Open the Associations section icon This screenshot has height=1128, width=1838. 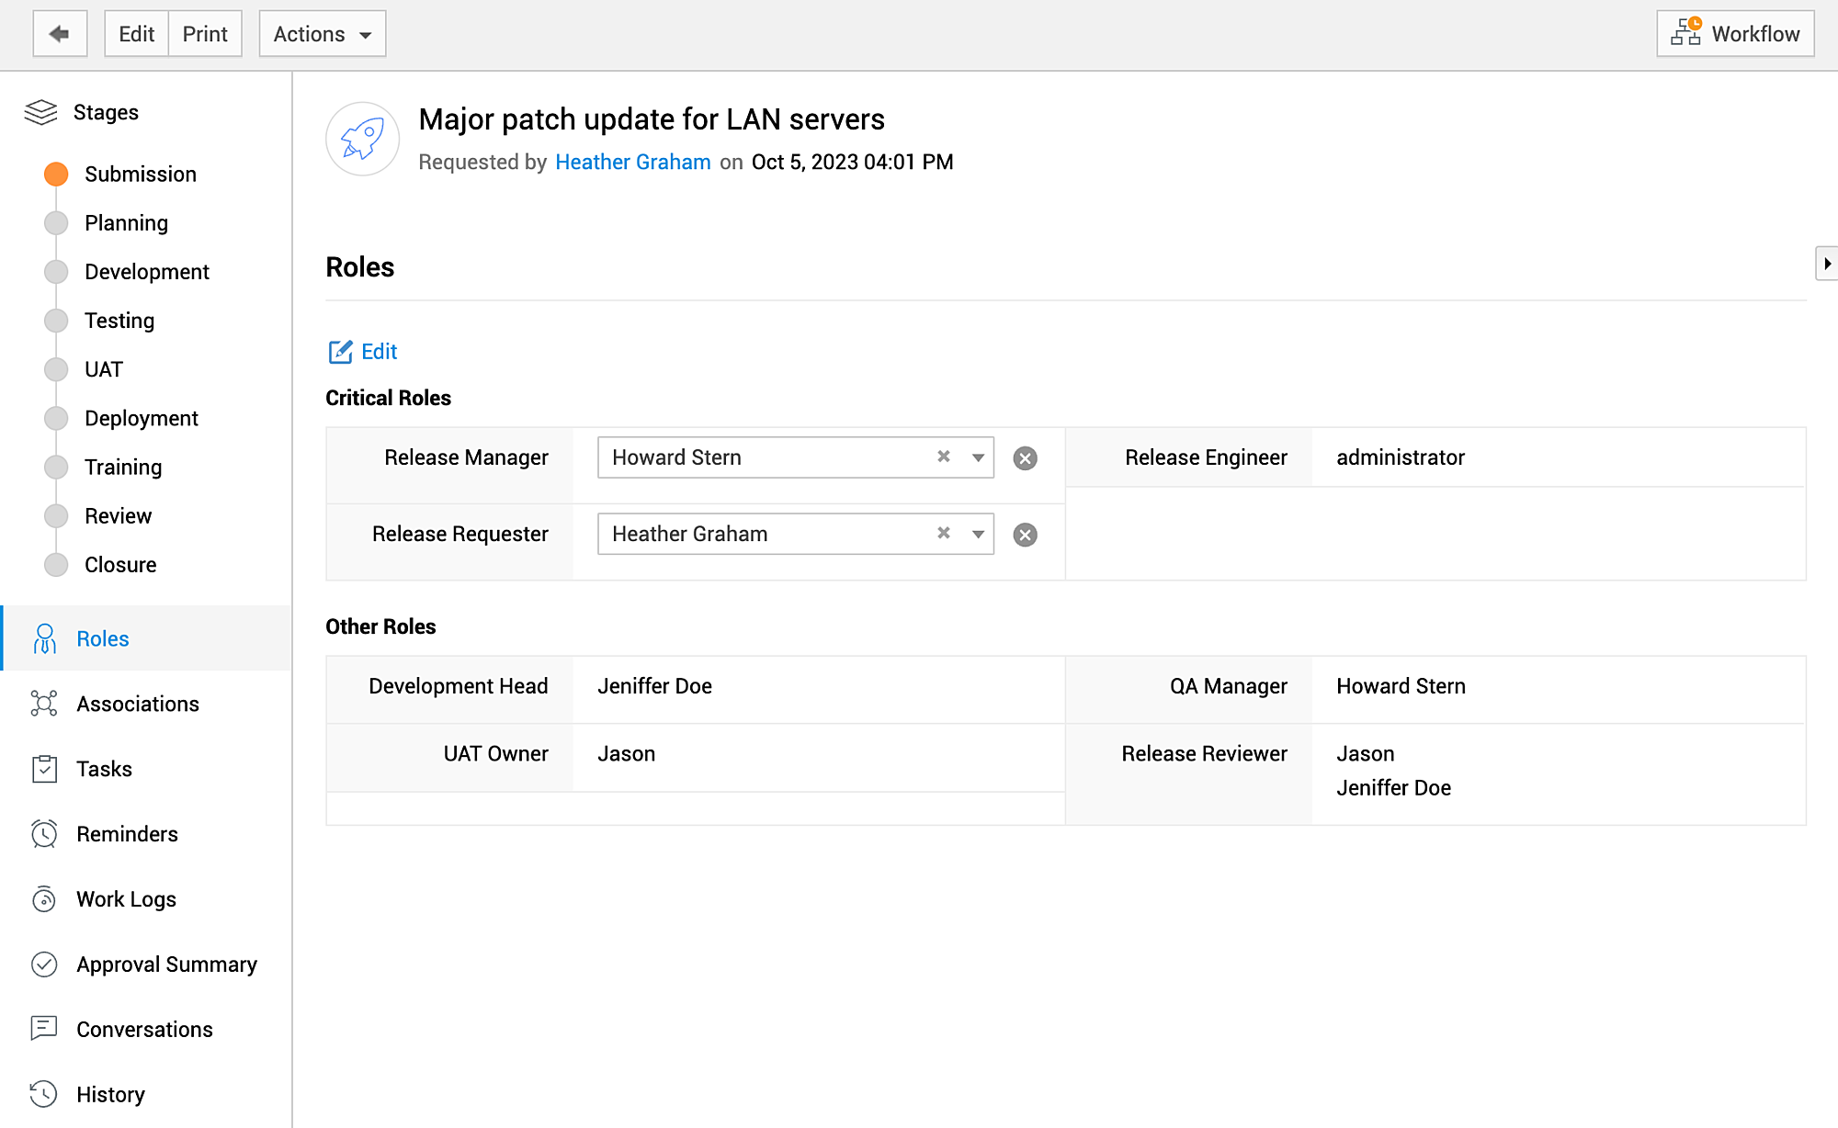(44, 704)
